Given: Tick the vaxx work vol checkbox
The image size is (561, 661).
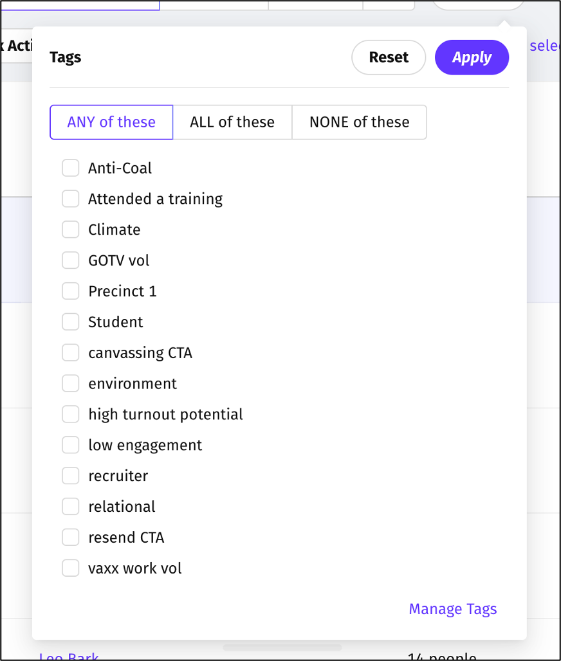Looking at the screenshot, I should [x=70, y=568].
